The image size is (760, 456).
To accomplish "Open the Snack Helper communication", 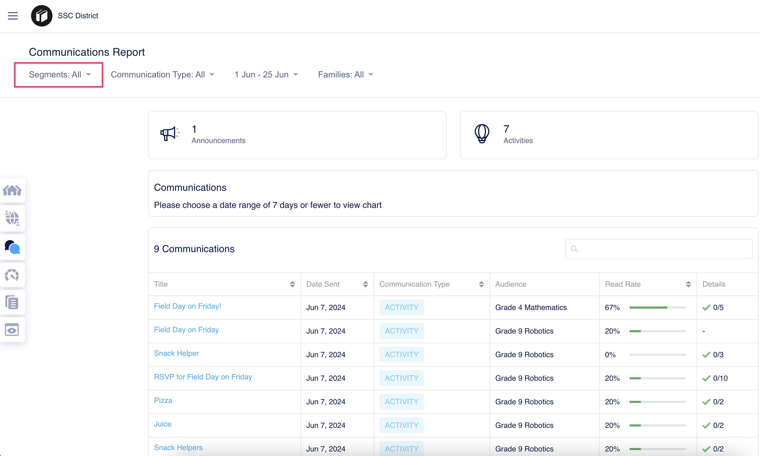I will coord(176,353).
